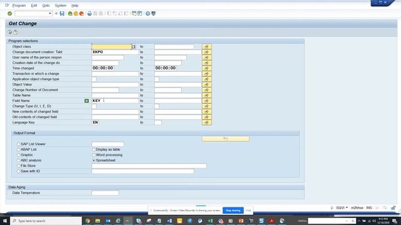The image size is (401, 225).
Task: Click the File Store path input field
Action: (149, 166)
